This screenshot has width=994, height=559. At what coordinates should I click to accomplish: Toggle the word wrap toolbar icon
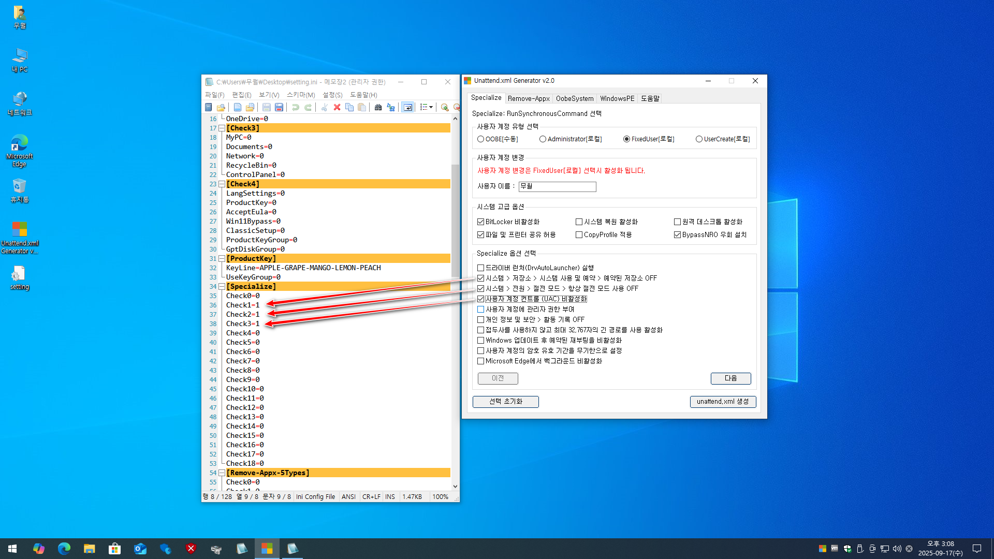[408, 107]
